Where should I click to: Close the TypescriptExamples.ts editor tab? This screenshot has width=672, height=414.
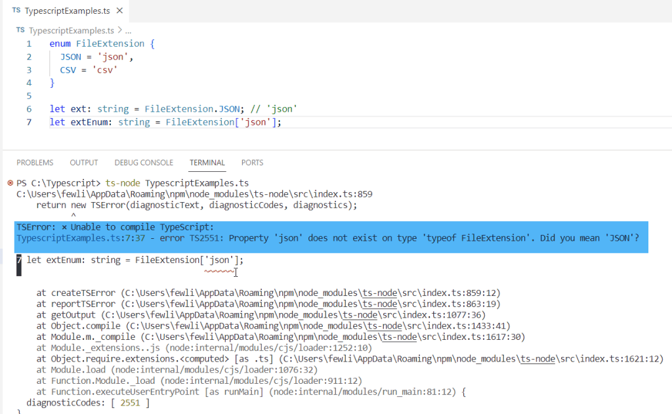pyautogui.click(x=119, y=10)
